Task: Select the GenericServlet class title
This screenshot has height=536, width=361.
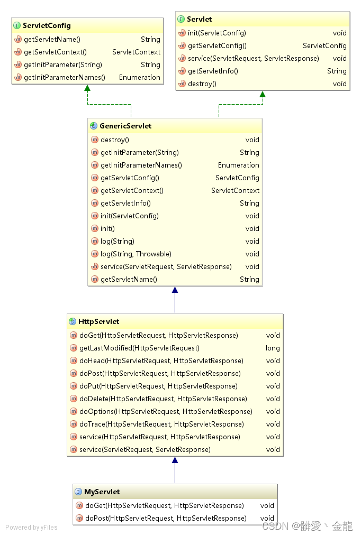Action: click(125, 126)
